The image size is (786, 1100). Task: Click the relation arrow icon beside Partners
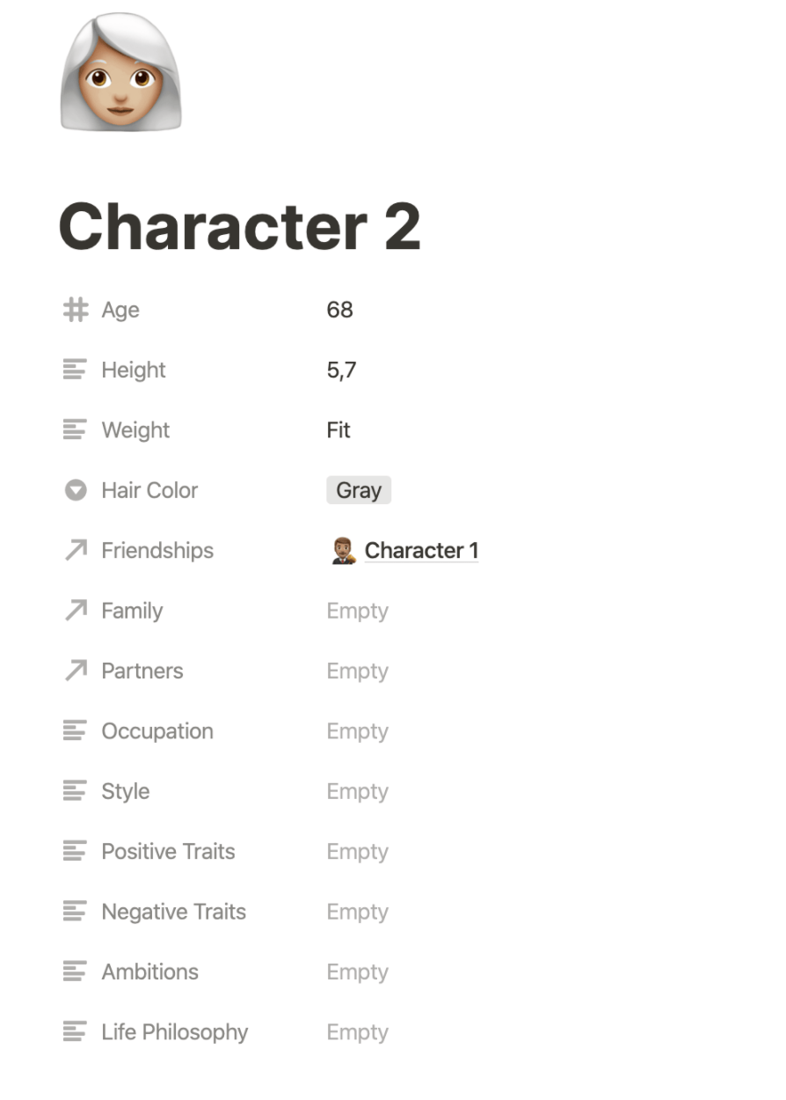tap(75, 671)
